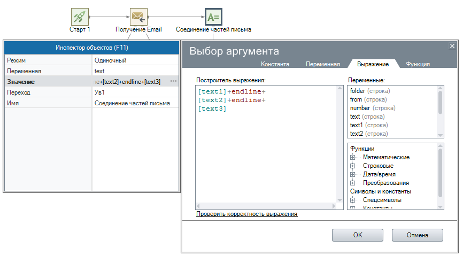463x256 pixels.
Task: Expand the Дата/время functions node
Action: [353, 174]
